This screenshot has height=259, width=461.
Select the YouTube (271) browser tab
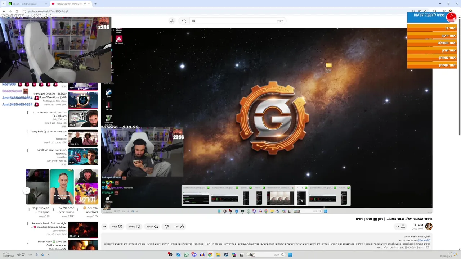(70, 4)
